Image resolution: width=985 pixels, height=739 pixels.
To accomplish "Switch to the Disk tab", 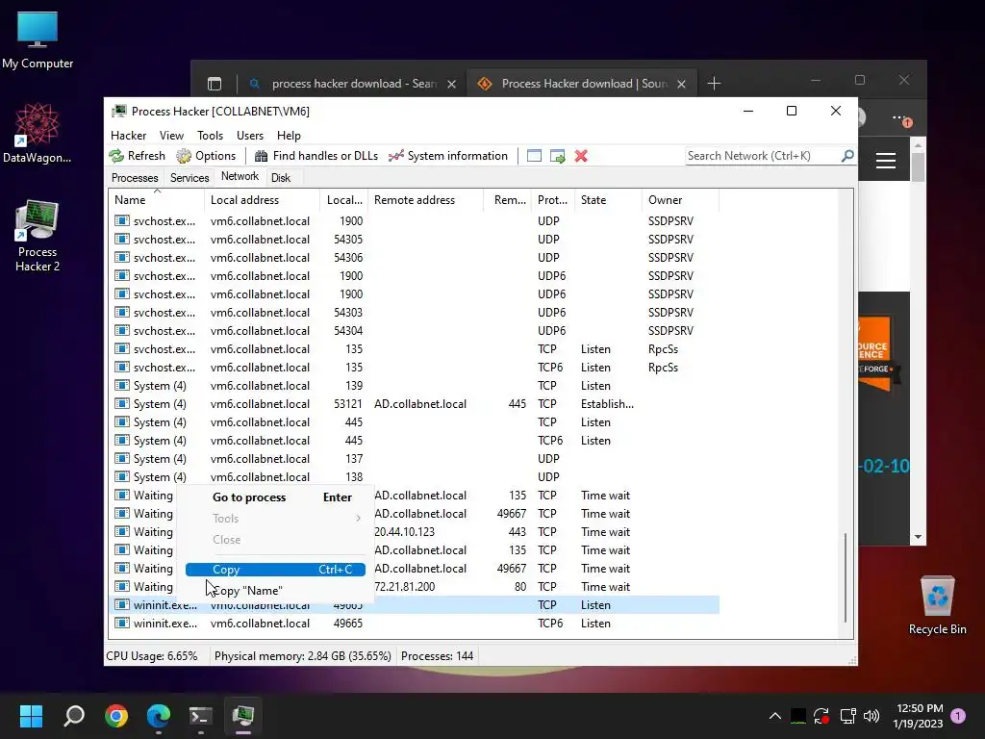I will 281,178.
